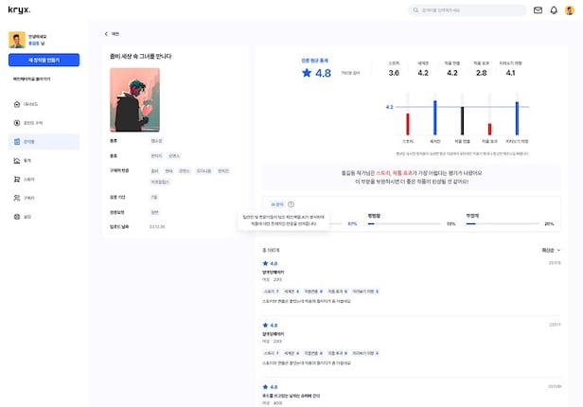Select the highlighted works menu item in sidebar

click(28, 141)
